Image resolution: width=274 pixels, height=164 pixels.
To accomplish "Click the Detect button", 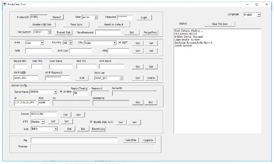I will click(x=57, y=17).
